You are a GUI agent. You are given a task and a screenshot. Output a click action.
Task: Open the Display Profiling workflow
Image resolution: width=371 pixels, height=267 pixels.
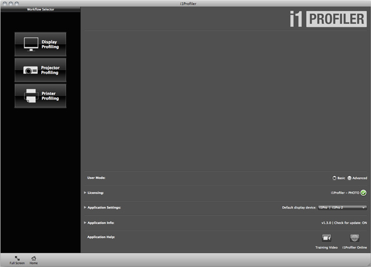pyautogui.click(x=41, y=45)
